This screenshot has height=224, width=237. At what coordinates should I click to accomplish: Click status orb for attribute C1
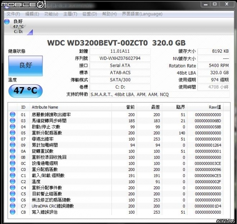pos(13,176)
